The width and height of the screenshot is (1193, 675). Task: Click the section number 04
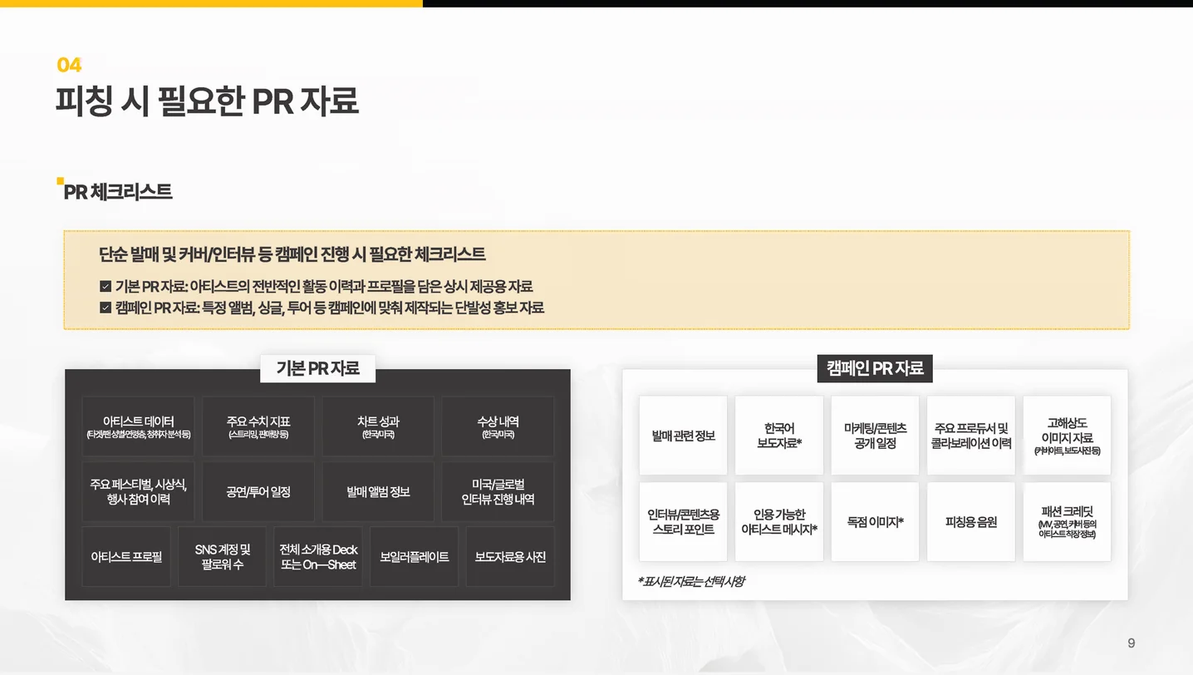pyautogui.click(x=69, y=65)
